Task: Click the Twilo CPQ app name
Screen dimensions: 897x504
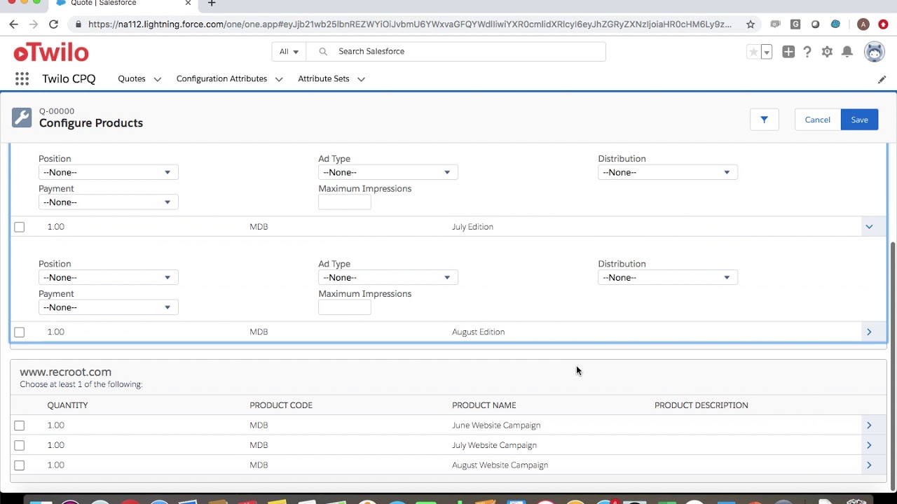Action: click(x=69, y=79)
